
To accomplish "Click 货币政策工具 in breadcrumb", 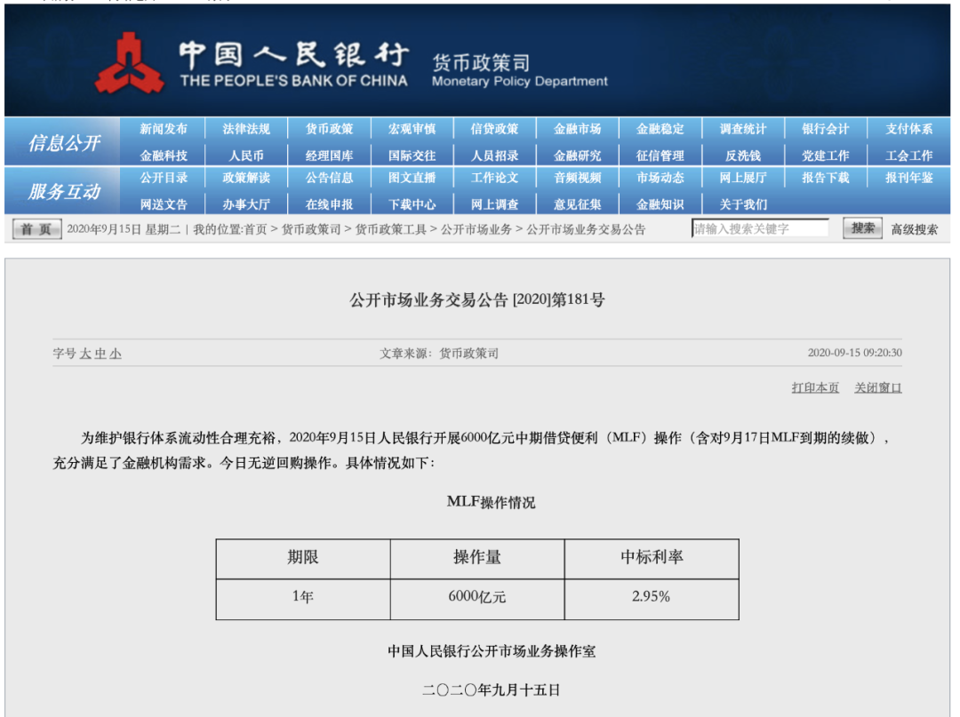I will coord(390,229).
